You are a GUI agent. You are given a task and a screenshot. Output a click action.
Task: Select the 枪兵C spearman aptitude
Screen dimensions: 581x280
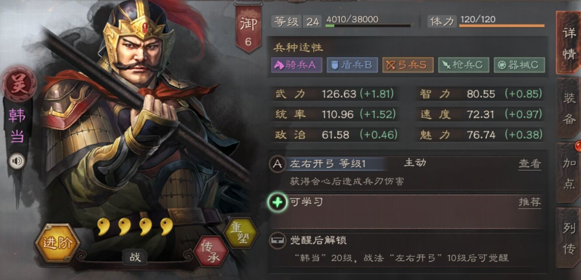click(463, 65)
